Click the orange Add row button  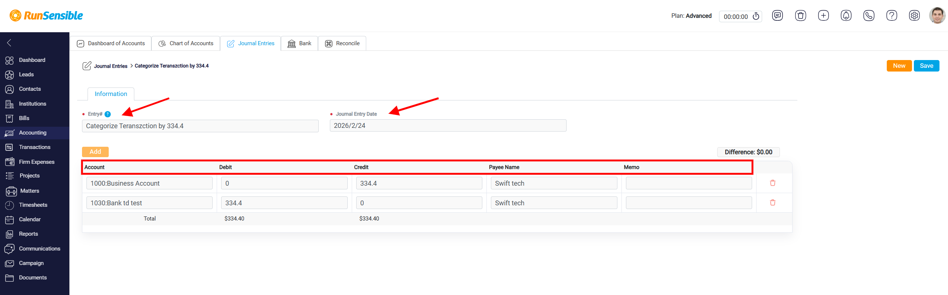pos(95,152)
